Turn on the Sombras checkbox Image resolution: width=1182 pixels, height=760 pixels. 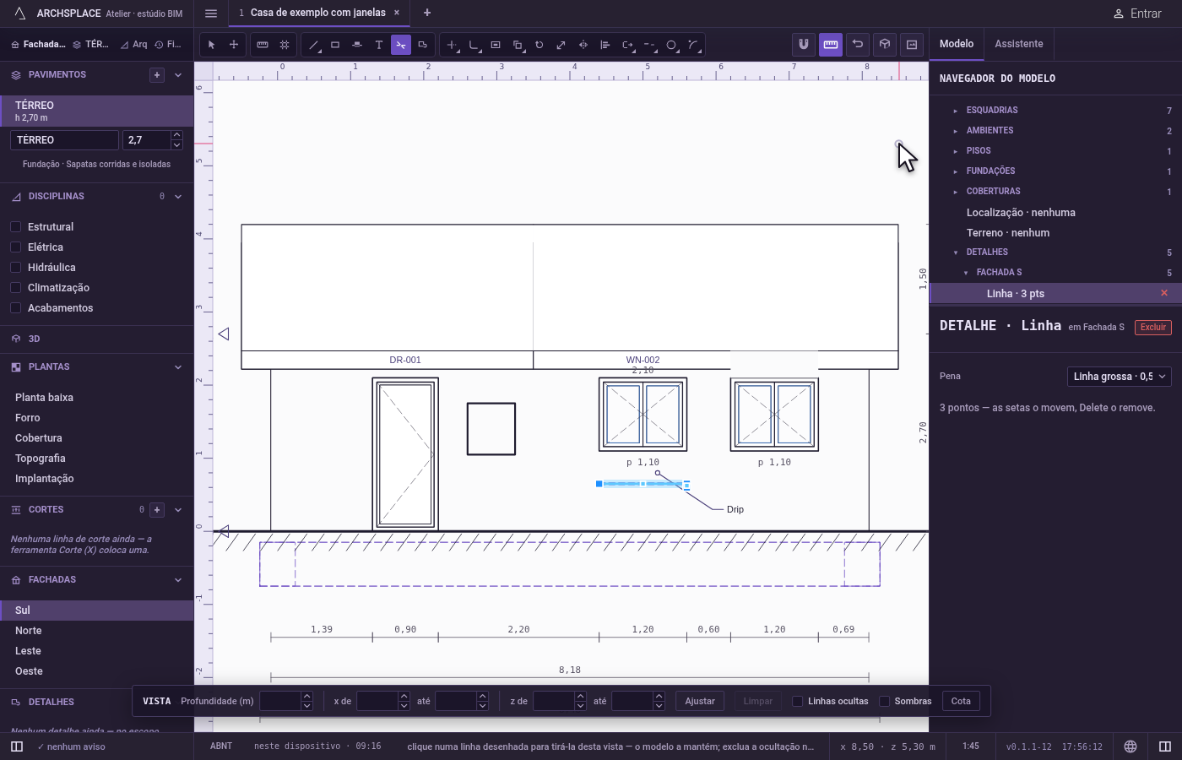tap(885, 701)
